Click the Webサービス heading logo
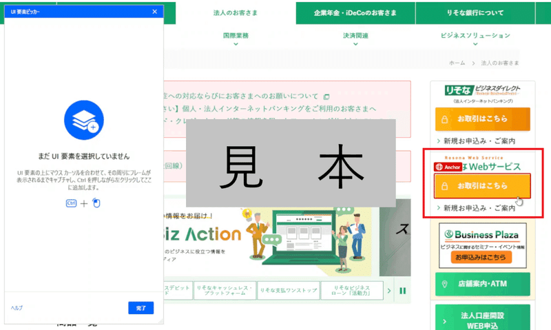The image size is (551, 330). point(482,164)
